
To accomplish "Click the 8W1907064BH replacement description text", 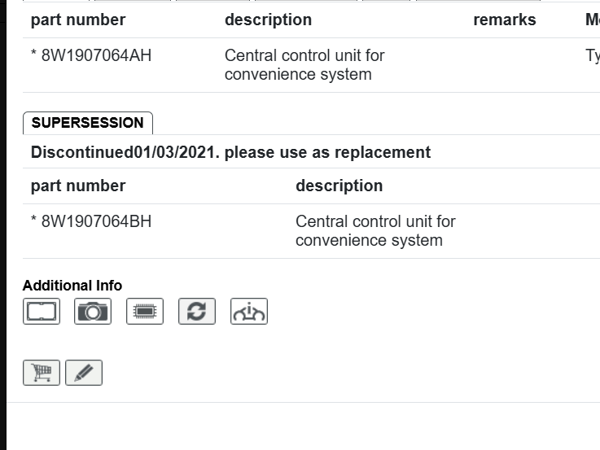I will [375, 231].
